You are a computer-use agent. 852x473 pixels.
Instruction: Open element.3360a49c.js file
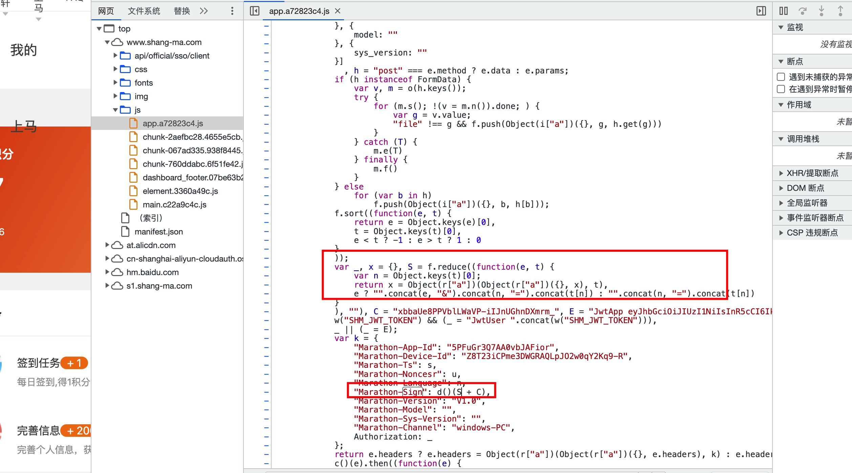pyautogui.click(x=180, y=191)
